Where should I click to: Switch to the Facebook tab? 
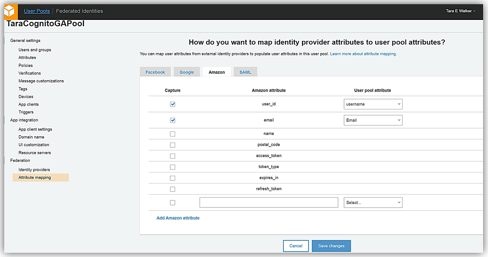[x=155, y=72]
